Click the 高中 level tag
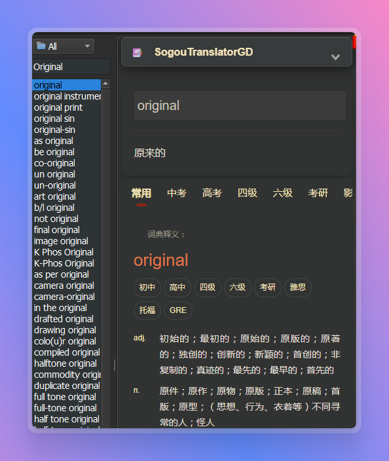 tap(177, 287)
